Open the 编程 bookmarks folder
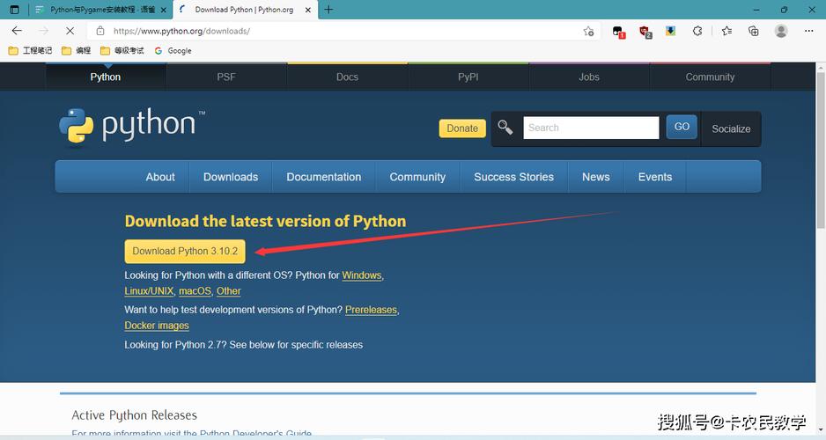 click(x=77, y=50)
